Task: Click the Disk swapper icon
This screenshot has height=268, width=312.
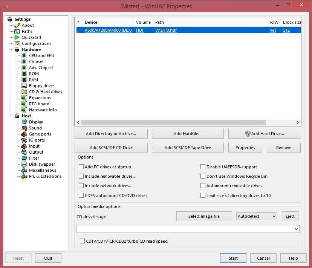Action: point(24,164)
